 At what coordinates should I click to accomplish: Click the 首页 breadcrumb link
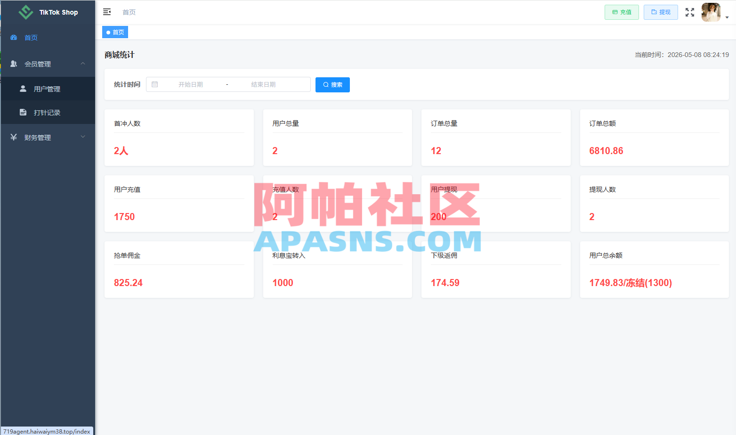point(129,12)
